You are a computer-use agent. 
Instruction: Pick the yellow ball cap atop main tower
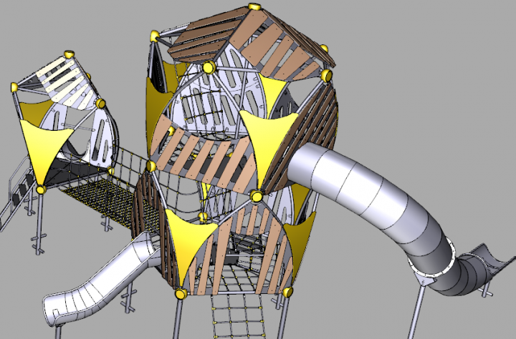point(254,6)
